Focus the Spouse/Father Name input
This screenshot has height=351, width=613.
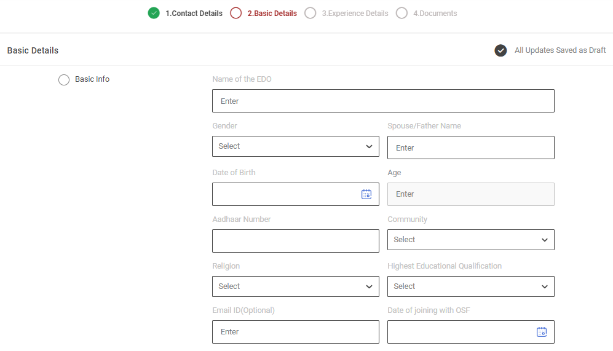[x=470, y=148]
